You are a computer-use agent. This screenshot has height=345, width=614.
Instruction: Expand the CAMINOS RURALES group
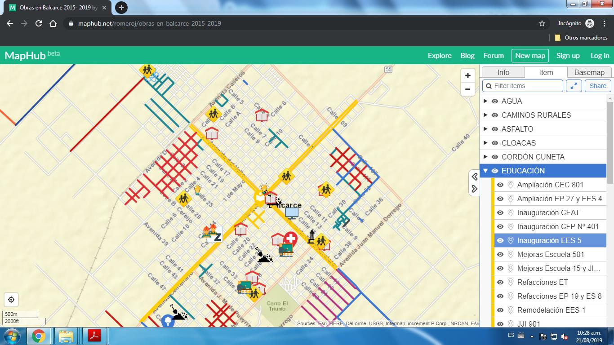(485, 115)
